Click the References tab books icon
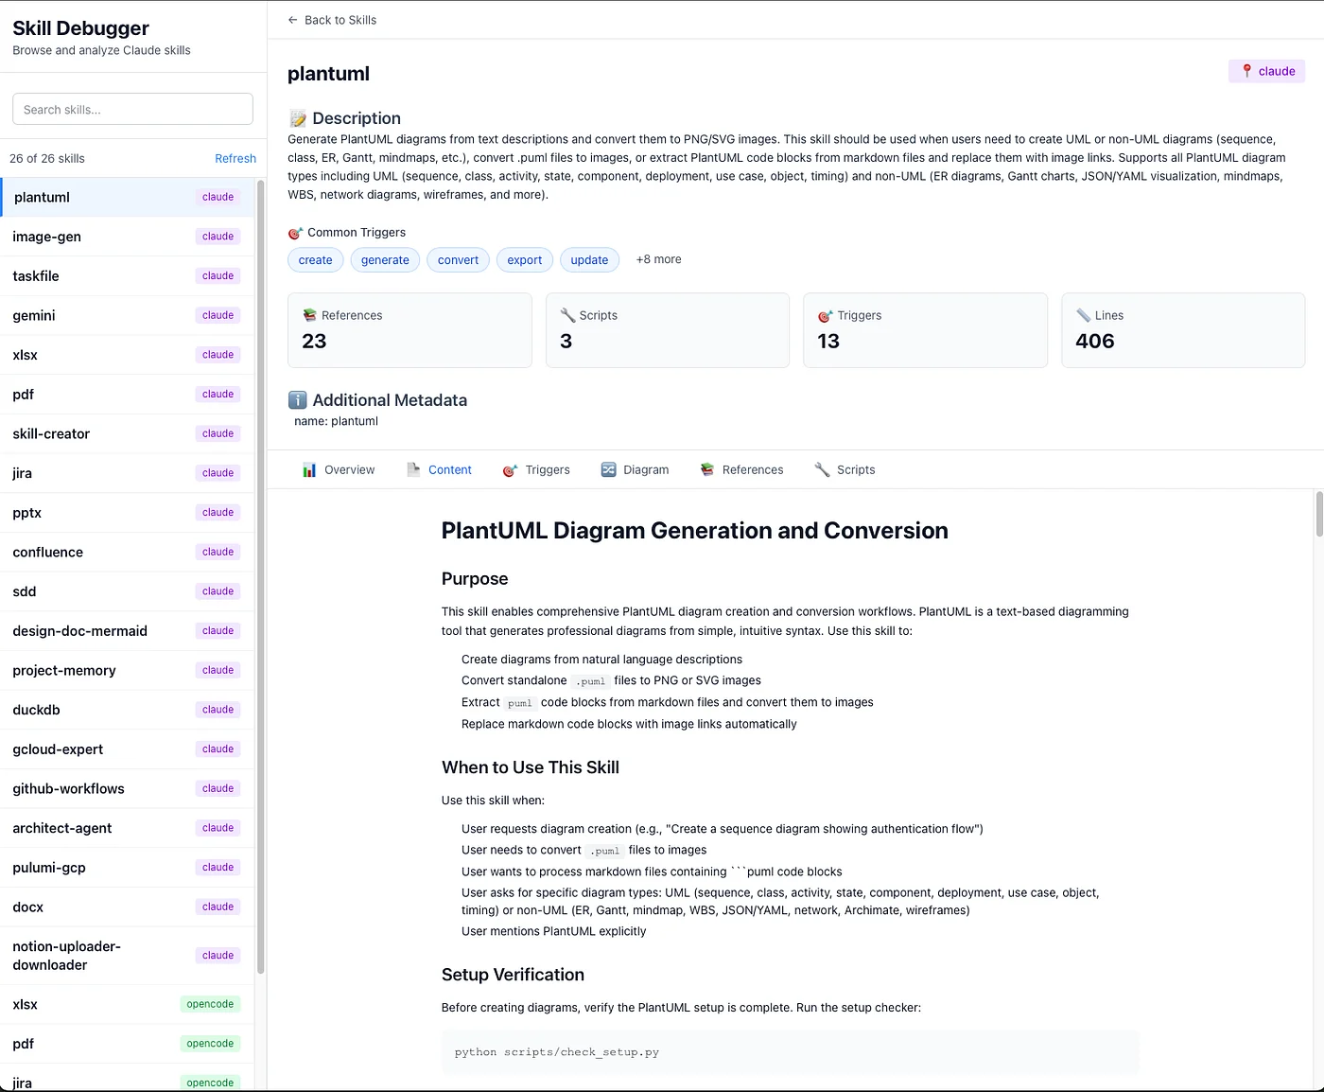Screen dimensions: 1324x1092 click(707, 470)
